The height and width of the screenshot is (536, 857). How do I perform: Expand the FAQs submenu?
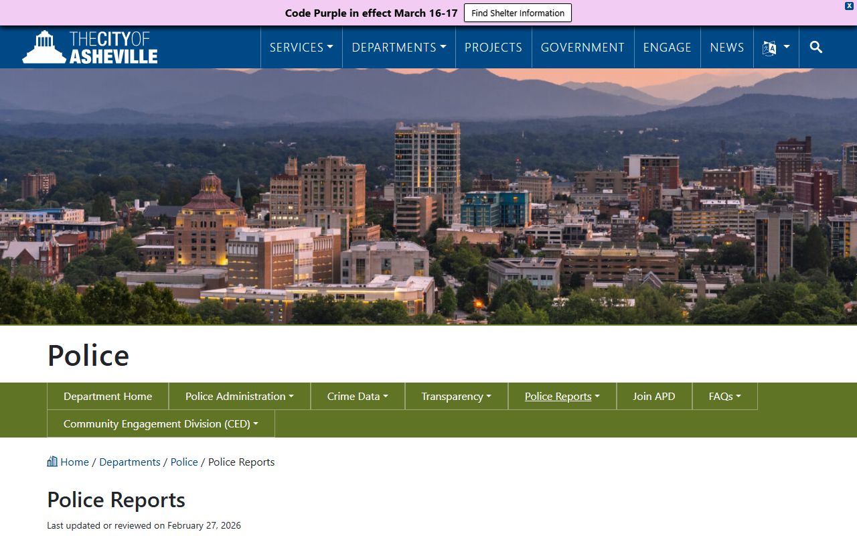point(725,396)
